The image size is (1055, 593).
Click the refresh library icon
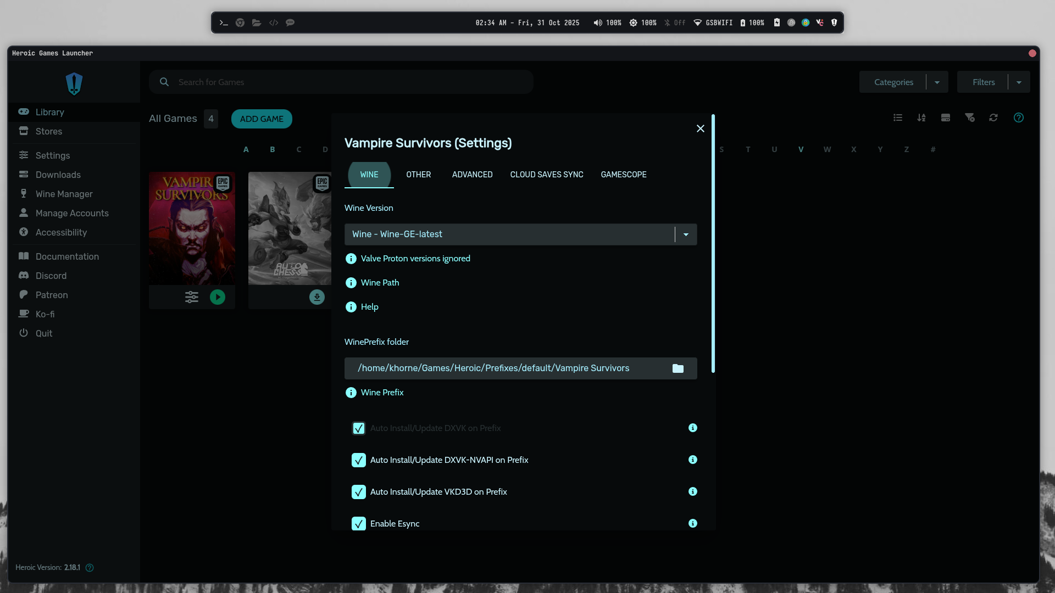(993, 118)
